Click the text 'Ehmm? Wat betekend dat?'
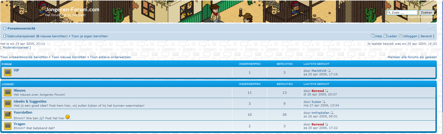Screen dimensions: 443x134 tap(34, 128)
